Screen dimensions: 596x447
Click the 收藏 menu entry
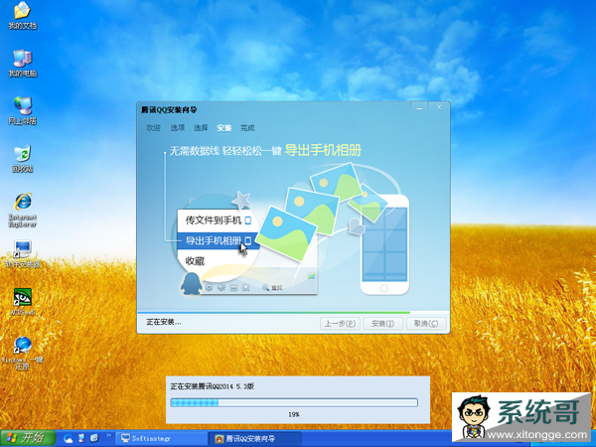click(195, 261)
